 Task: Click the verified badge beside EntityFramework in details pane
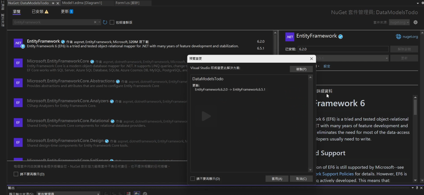click(341, 37)
